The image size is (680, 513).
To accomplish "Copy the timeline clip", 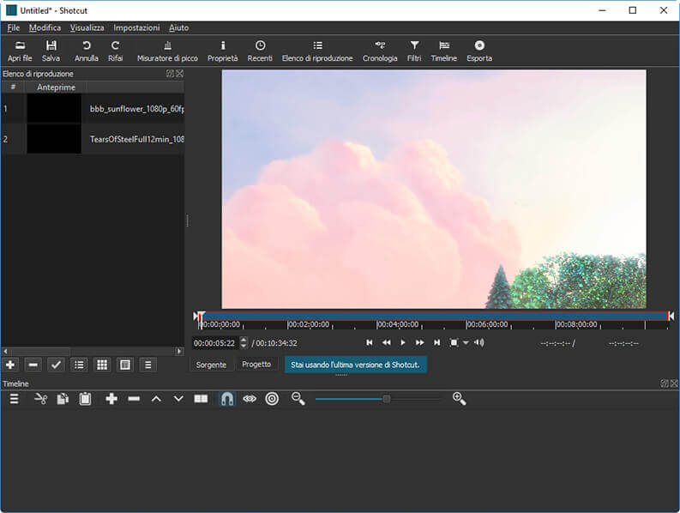I will coord(63,399).
